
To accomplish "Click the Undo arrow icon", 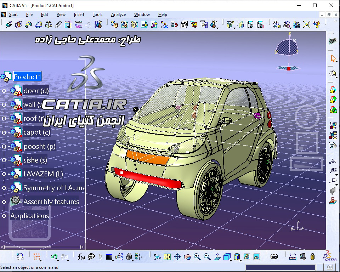I will [x=54, y=257].
